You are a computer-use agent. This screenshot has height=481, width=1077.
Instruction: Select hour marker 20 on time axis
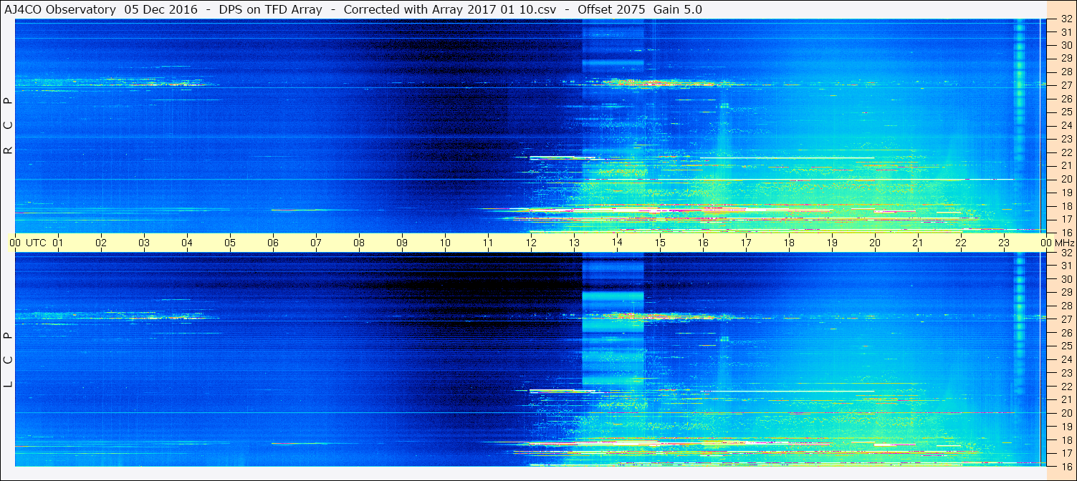[875, 243]
